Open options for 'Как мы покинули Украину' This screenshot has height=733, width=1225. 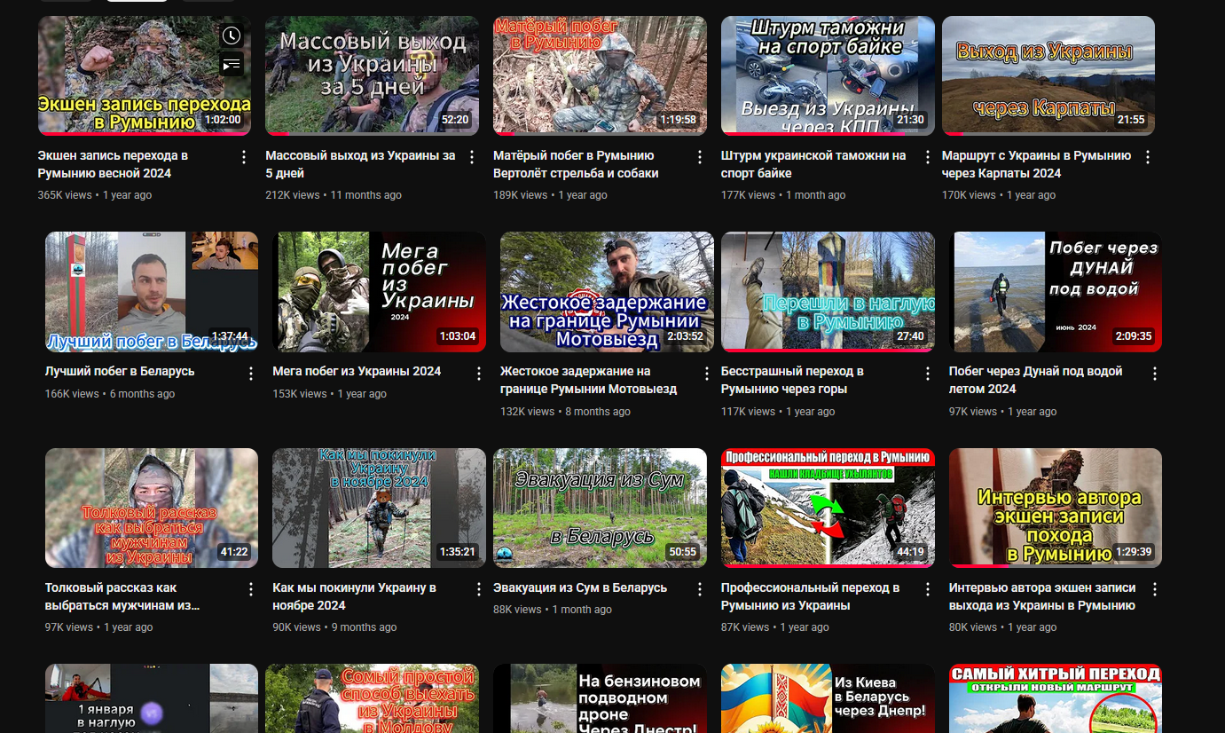point(479,589)
